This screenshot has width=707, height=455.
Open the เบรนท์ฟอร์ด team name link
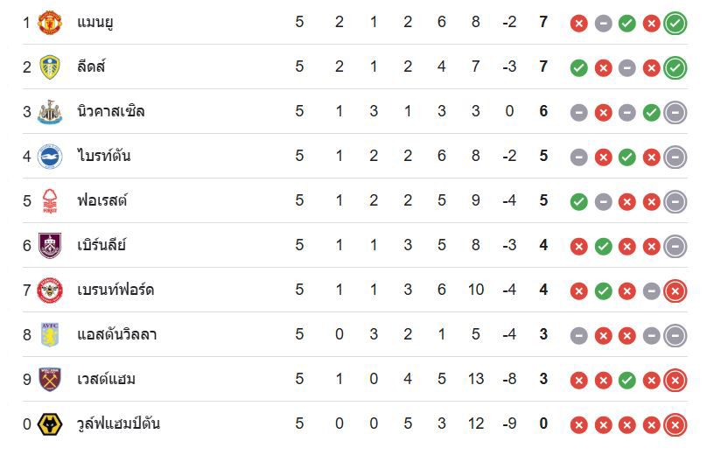[115, 289]
